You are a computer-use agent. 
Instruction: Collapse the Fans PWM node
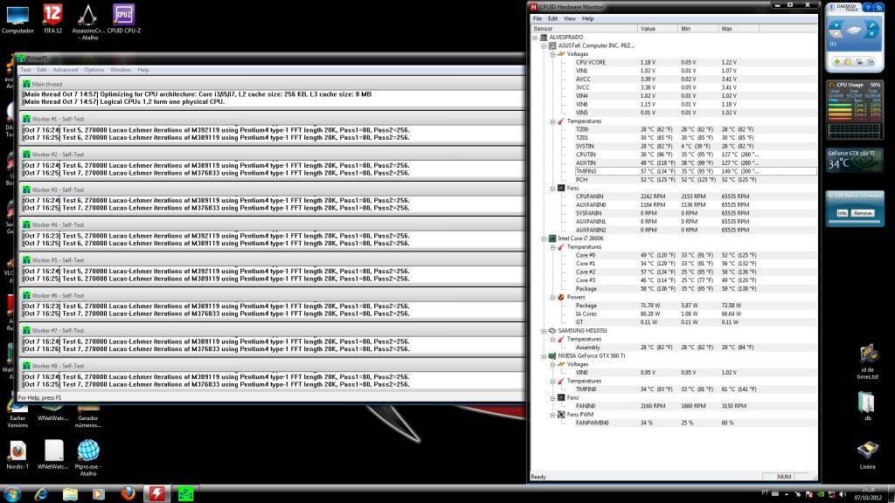[x=552, y=415]
